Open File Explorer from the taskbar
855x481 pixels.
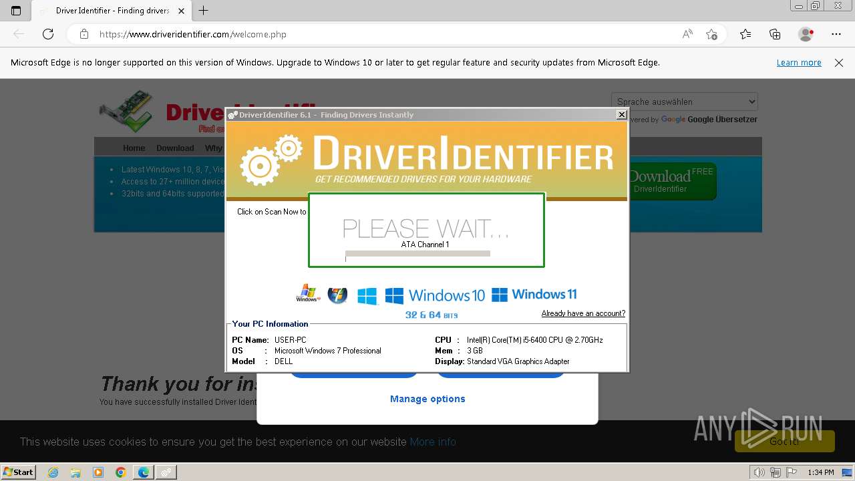point(75,472)
